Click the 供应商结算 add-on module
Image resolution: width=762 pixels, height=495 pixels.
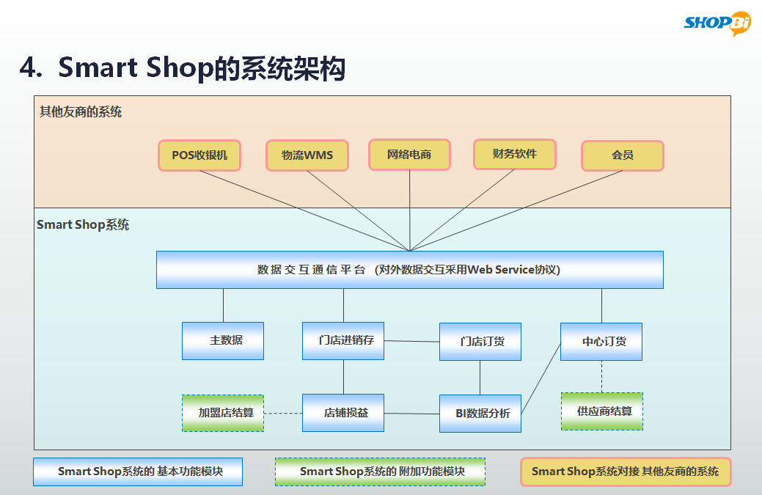[601, 411]
